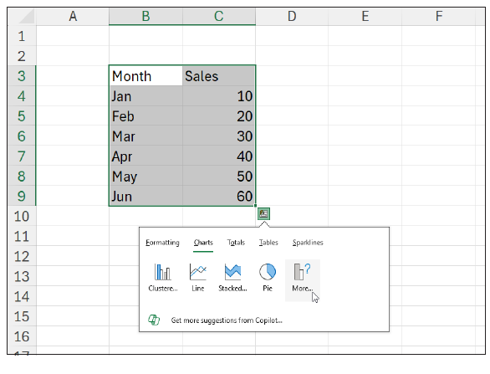This screenshot has width=490, height=374.
Task: Open More charts option
Action: 302,280
